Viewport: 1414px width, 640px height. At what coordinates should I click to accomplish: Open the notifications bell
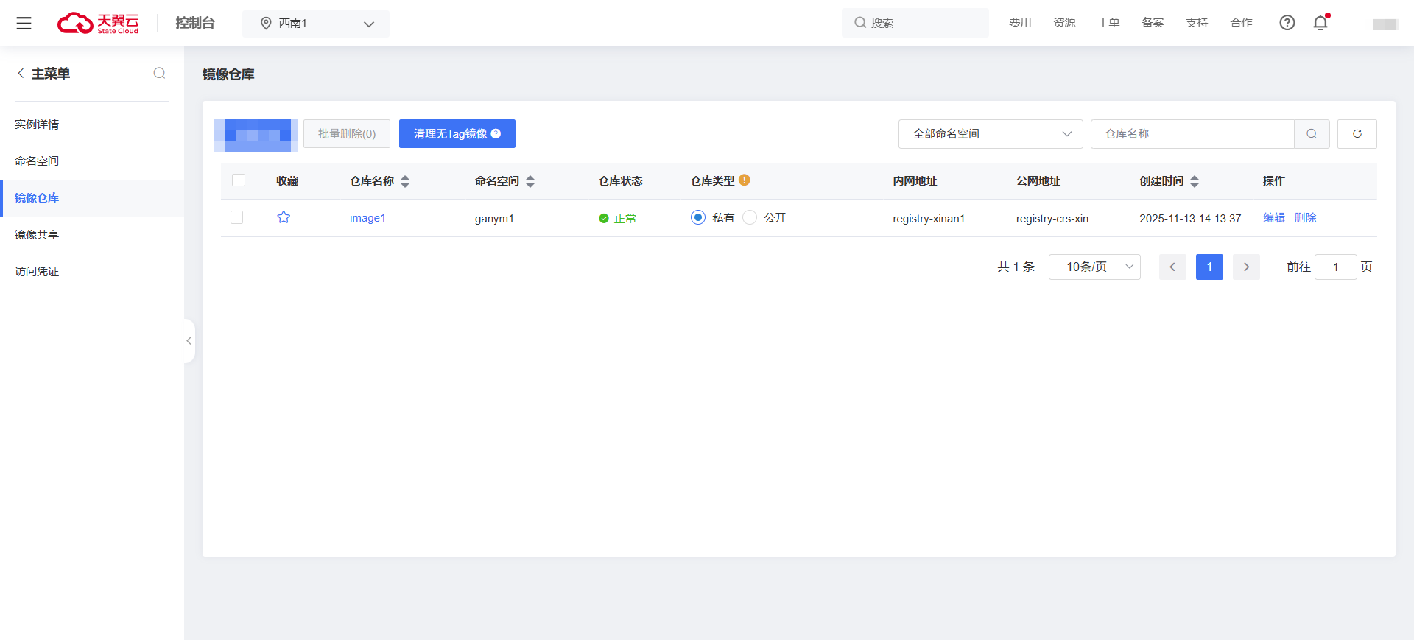[1320, 23]
